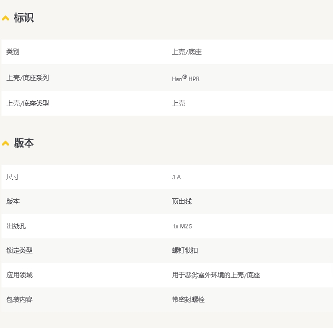Collapse the 版本 section chevron
Screen dimensions: 333x328
click(x=5, y=143)
